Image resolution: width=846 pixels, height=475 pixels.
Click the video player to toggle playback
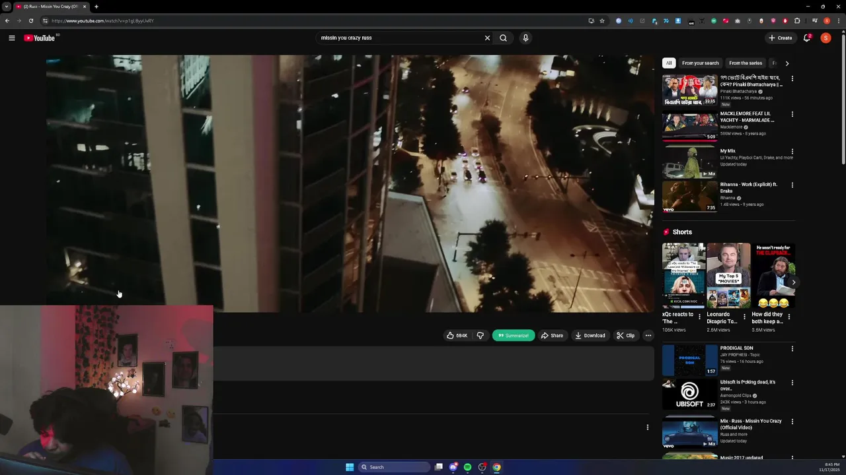click(350, 183)
